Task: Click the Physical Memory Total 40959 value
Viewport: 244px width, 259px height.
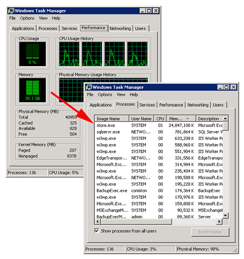Action: click(71, 117)
